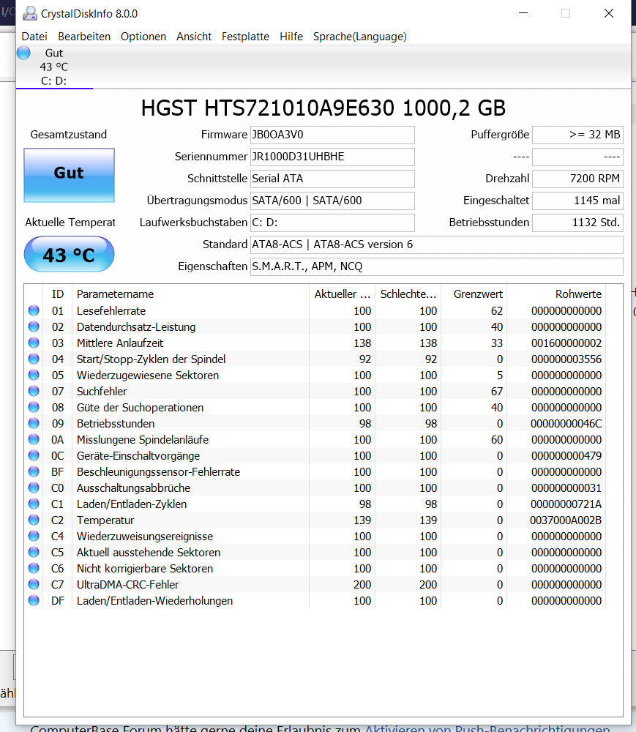Click the raw value 00000000046C
This screenshot has width=636, height=732.
(x=566, y=424)
